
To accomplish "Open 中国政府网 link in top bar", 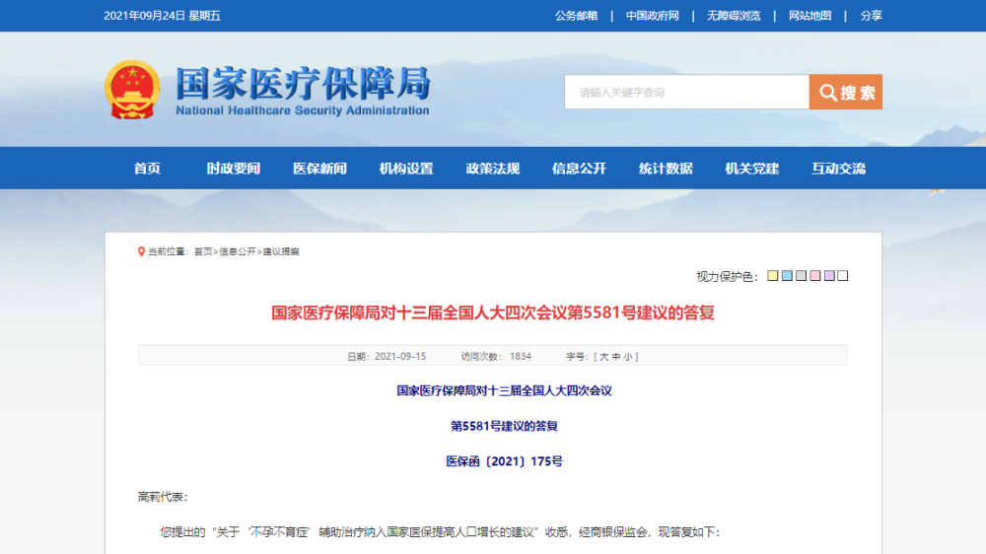I will click(x=652, y=16).
